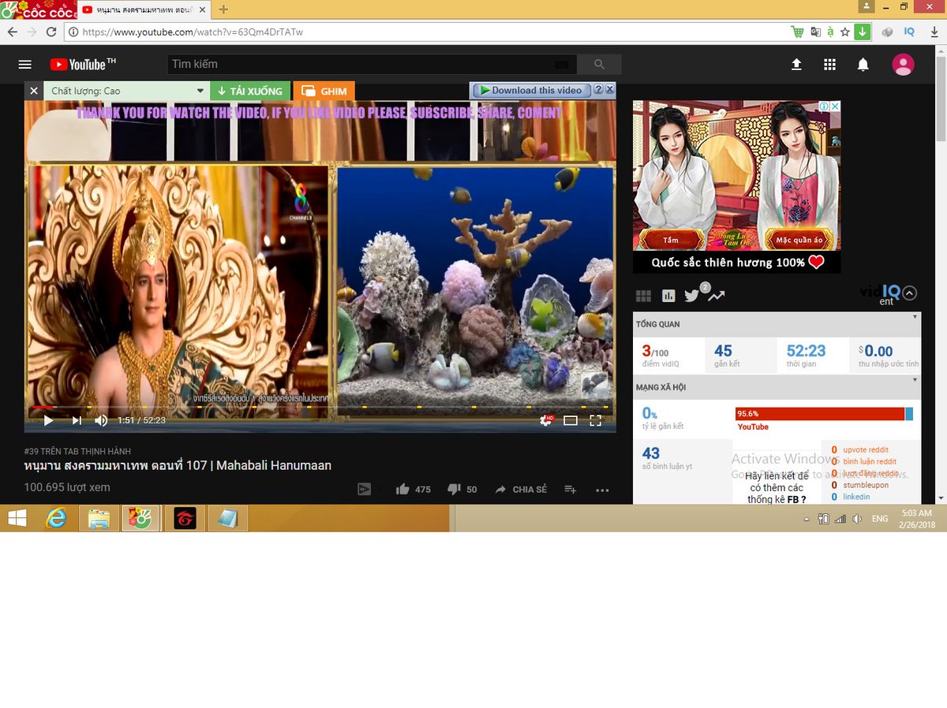Screen dimensions: 947x708
Task: Bookmark this page with the star icon
Action: (845, 32)
